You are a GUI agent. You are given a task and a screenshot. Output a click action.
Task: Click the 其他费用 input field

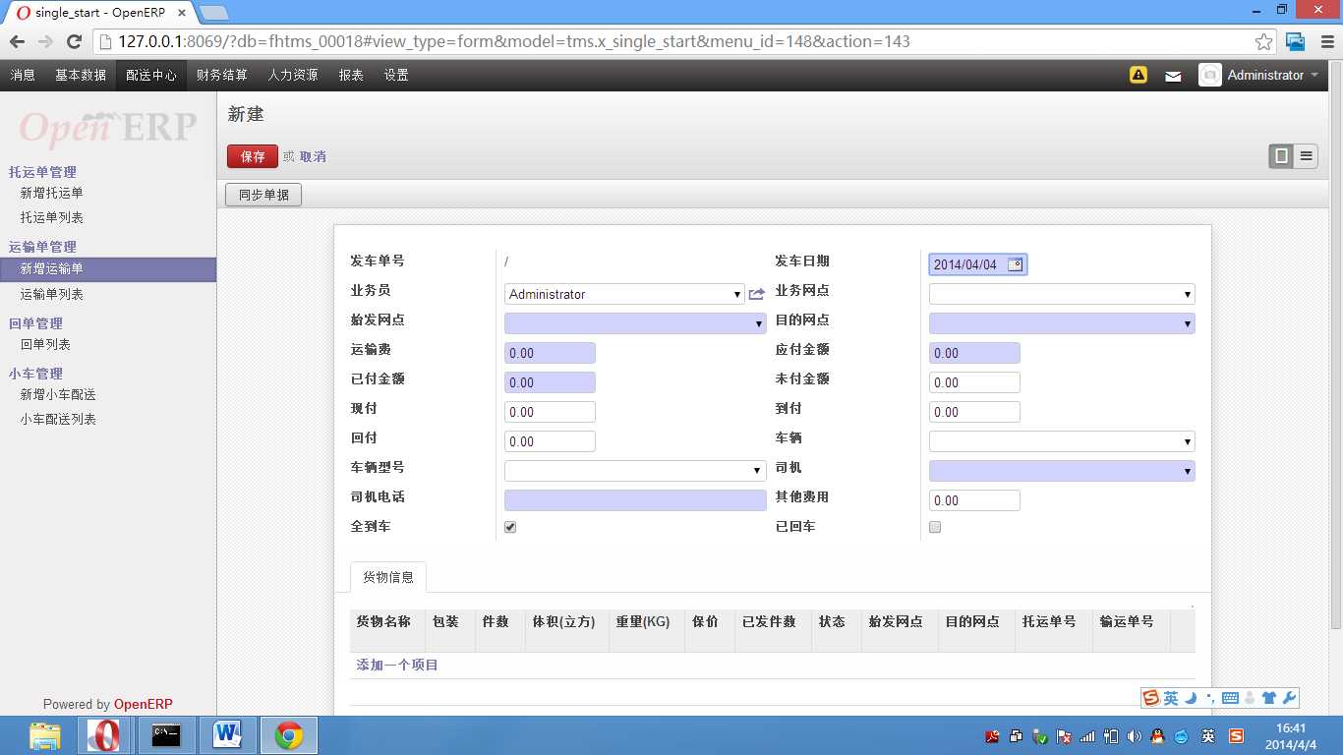tap(974, 500)
